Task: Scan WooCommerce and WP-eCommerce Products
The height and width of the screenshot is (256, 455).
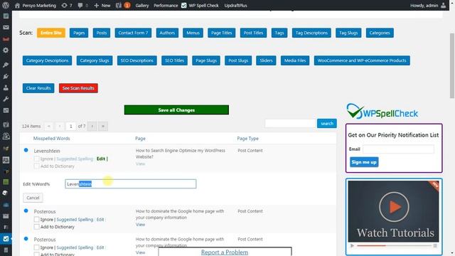Action: pyautogui.click(x=362, y=60)
